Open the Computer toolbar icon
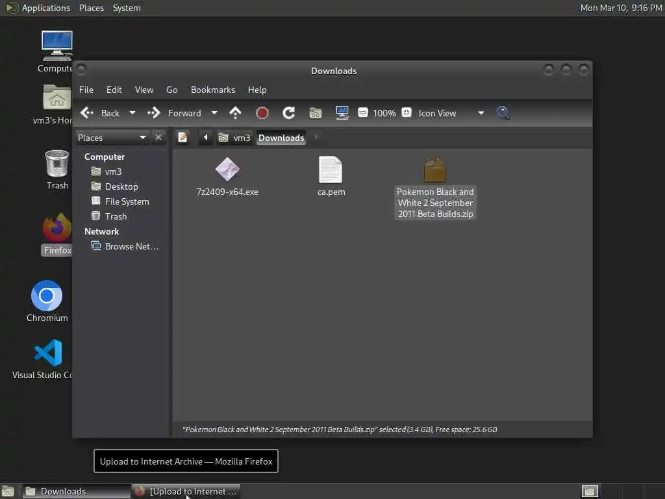This screenshot has width=665, height=499. tap(342, 113)
